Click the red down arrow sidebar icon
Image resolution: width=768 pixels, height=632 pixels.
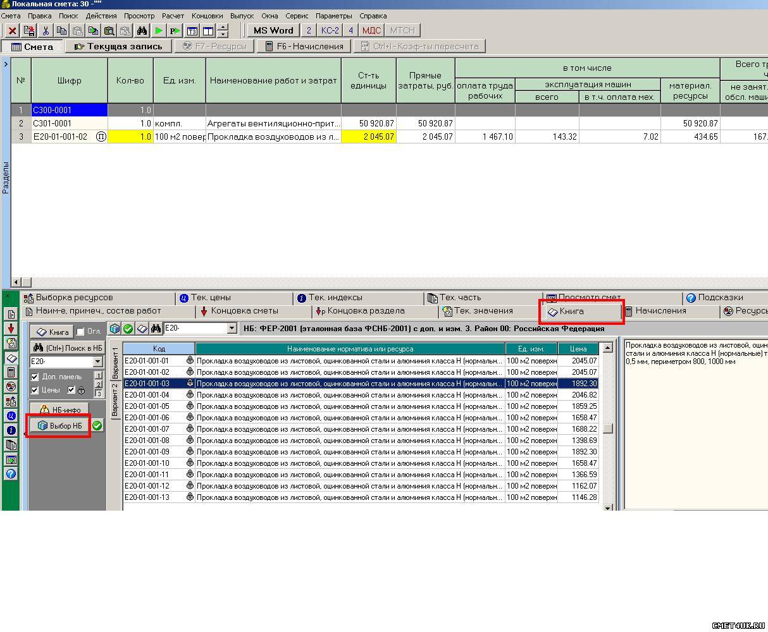[x=11, y=329]
